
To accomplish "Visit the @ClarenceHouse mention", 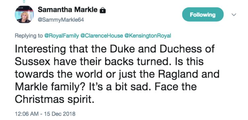I will click(102, 36).
